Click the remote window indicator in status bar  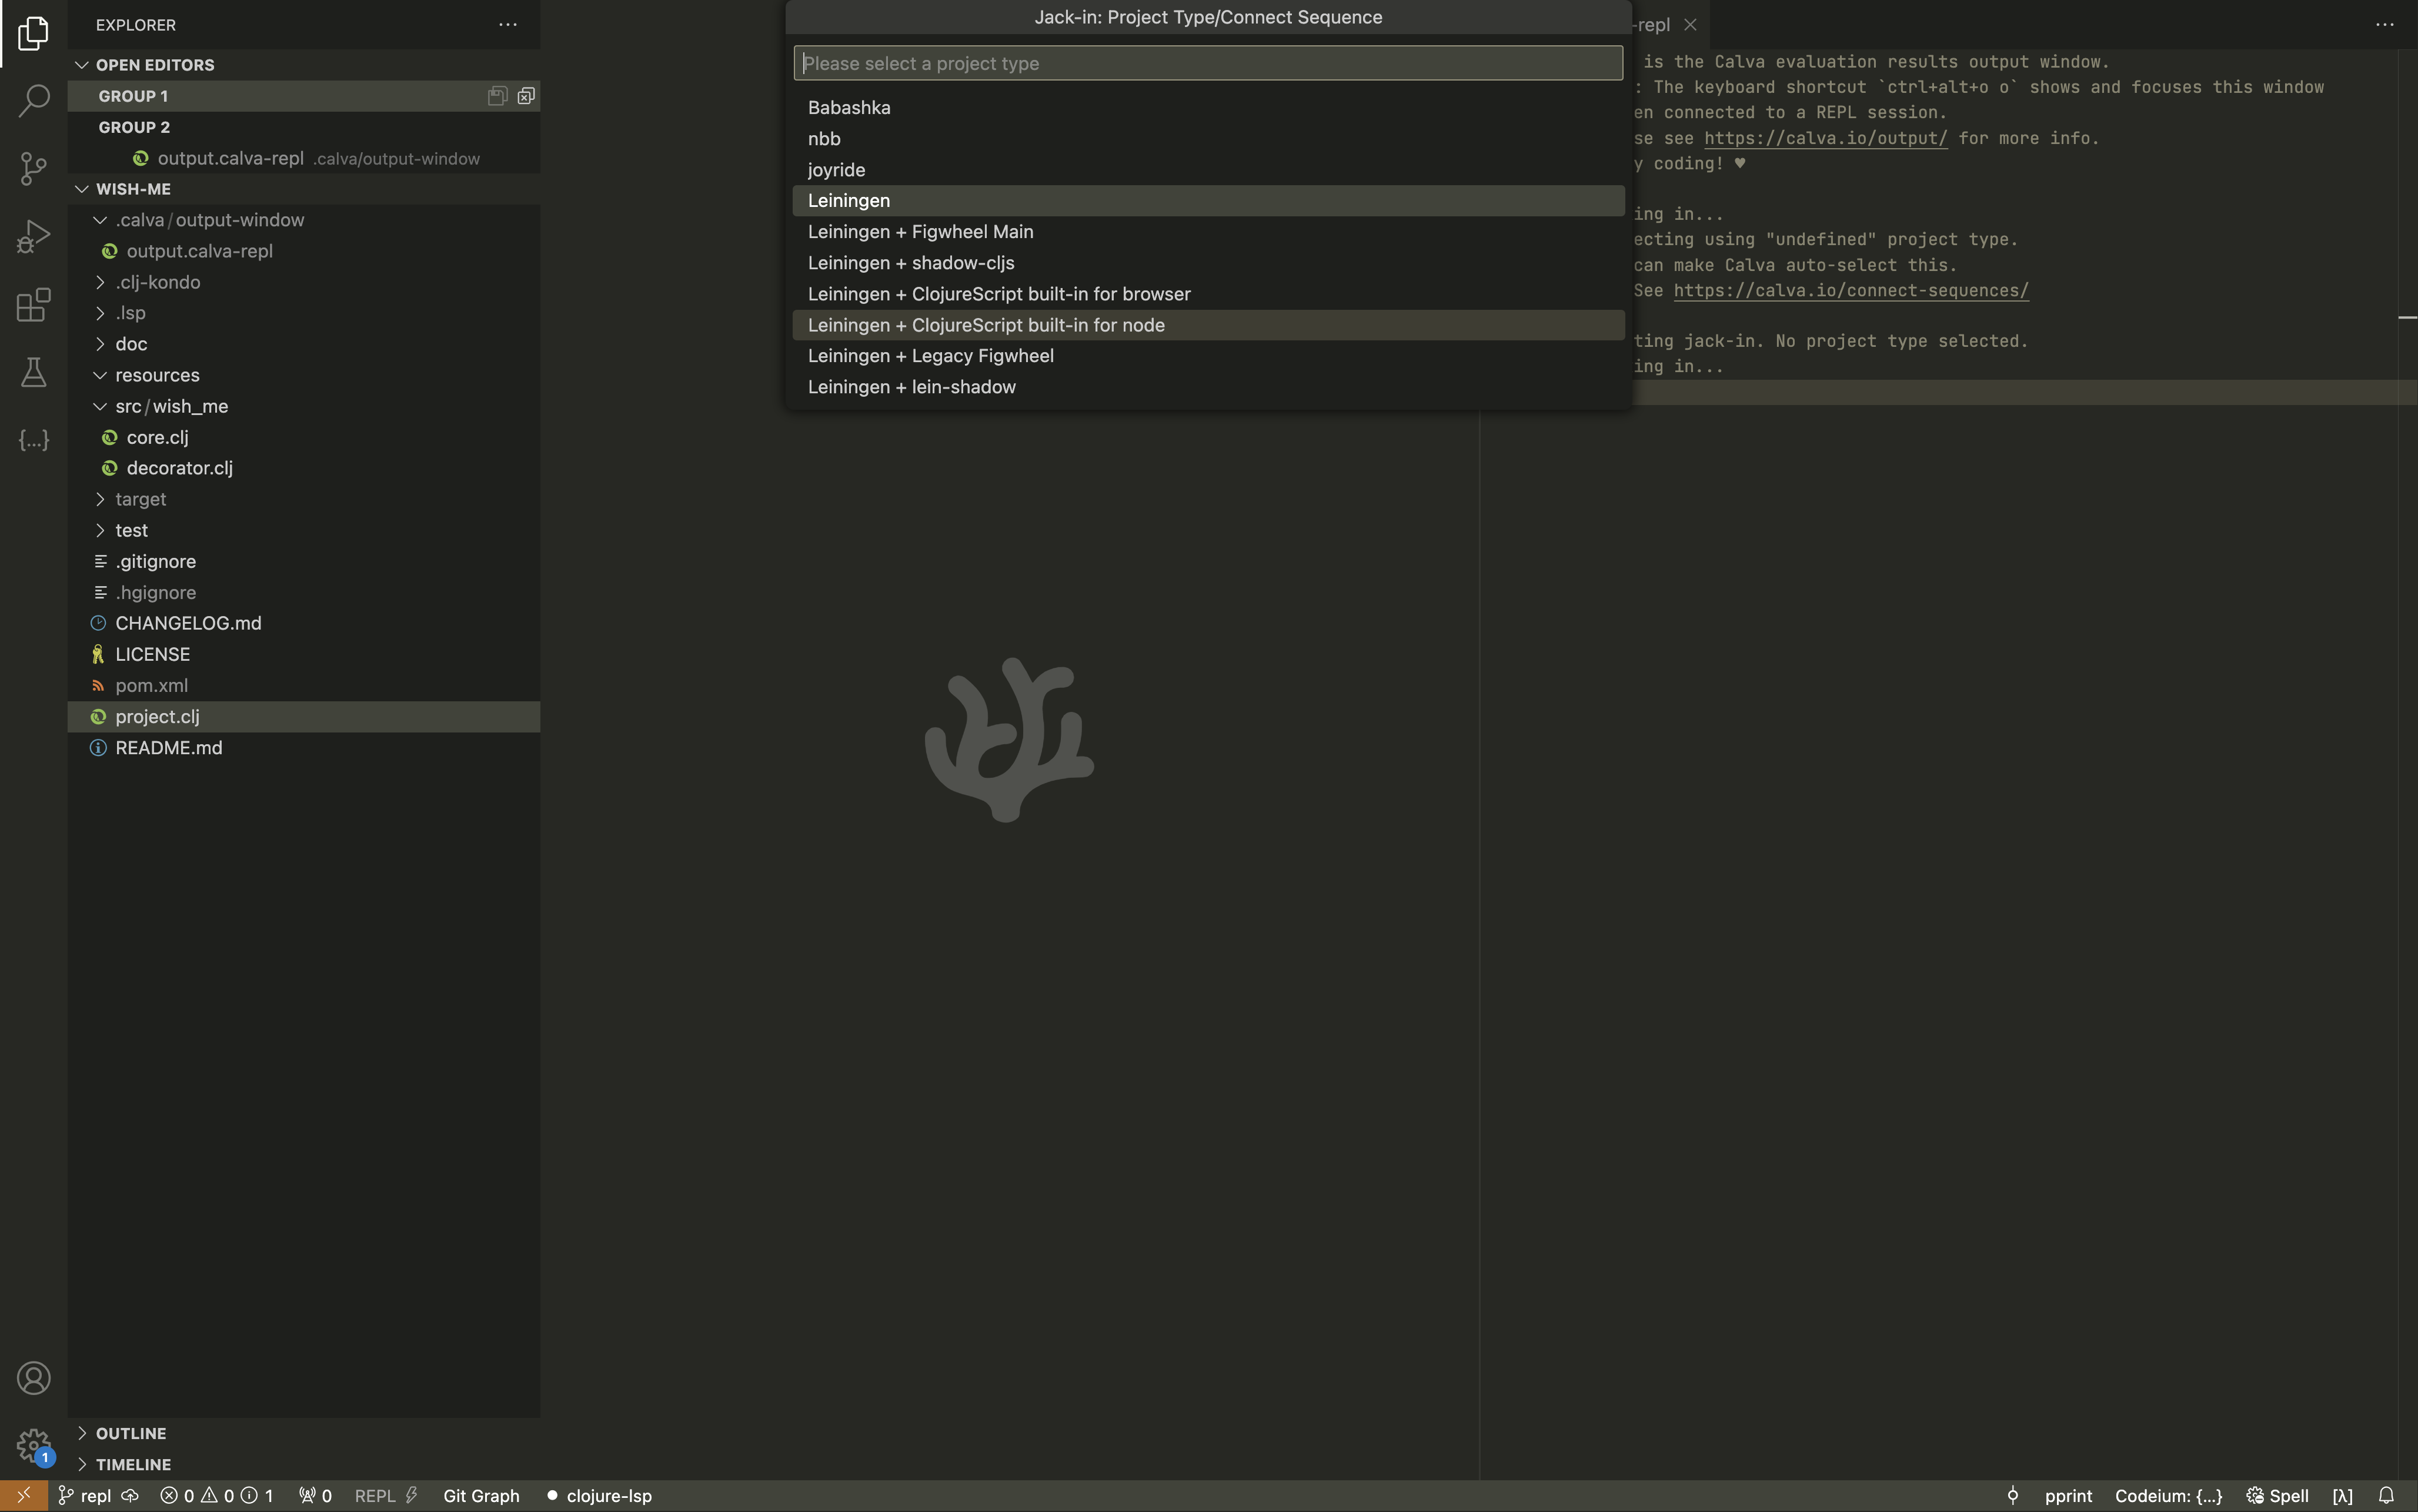[x=23, y=1496]
